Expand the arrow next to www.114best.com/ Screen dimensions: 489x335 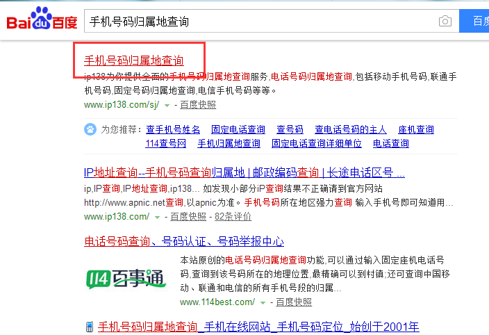263,302
